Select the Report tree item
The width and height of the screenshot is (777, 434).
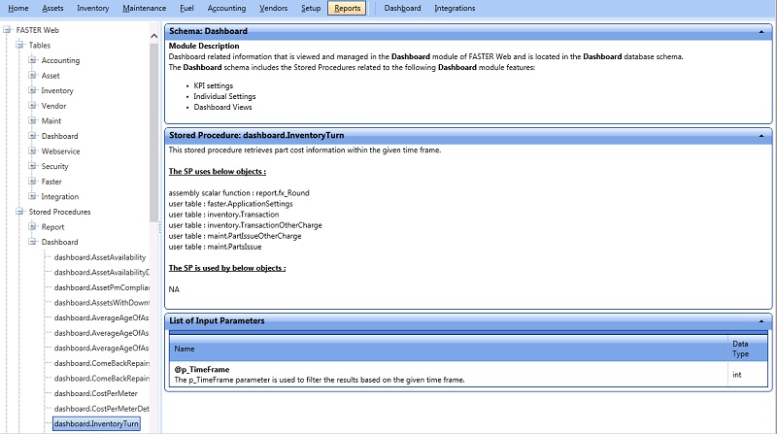pyautogui.click(x=52, y=227)
